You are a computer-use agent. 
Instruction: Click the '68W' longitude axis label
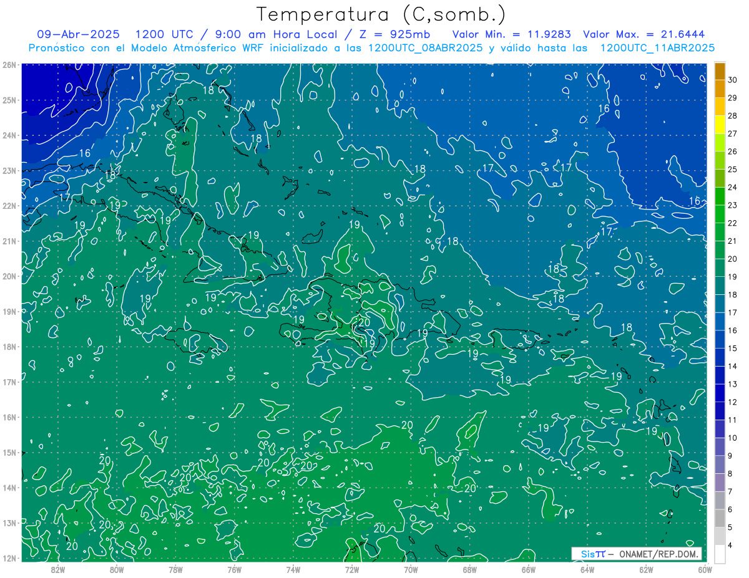tap(469, 569)
